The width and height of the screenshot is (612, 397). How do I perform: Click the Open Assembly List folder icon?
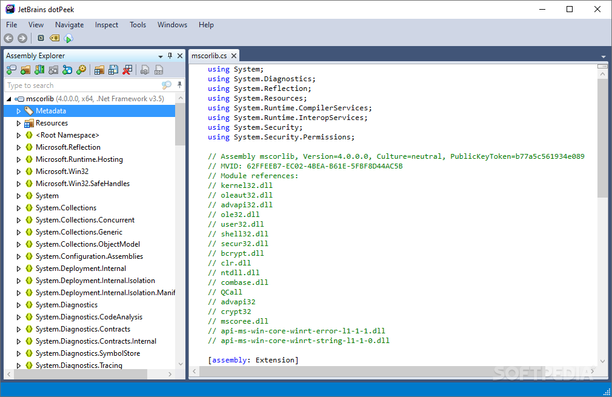coord(99,70)
